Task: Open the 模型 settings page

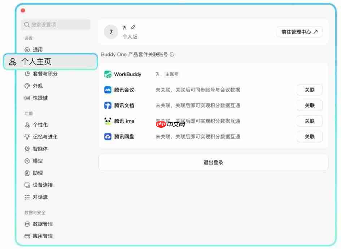Action: point(38,161)
